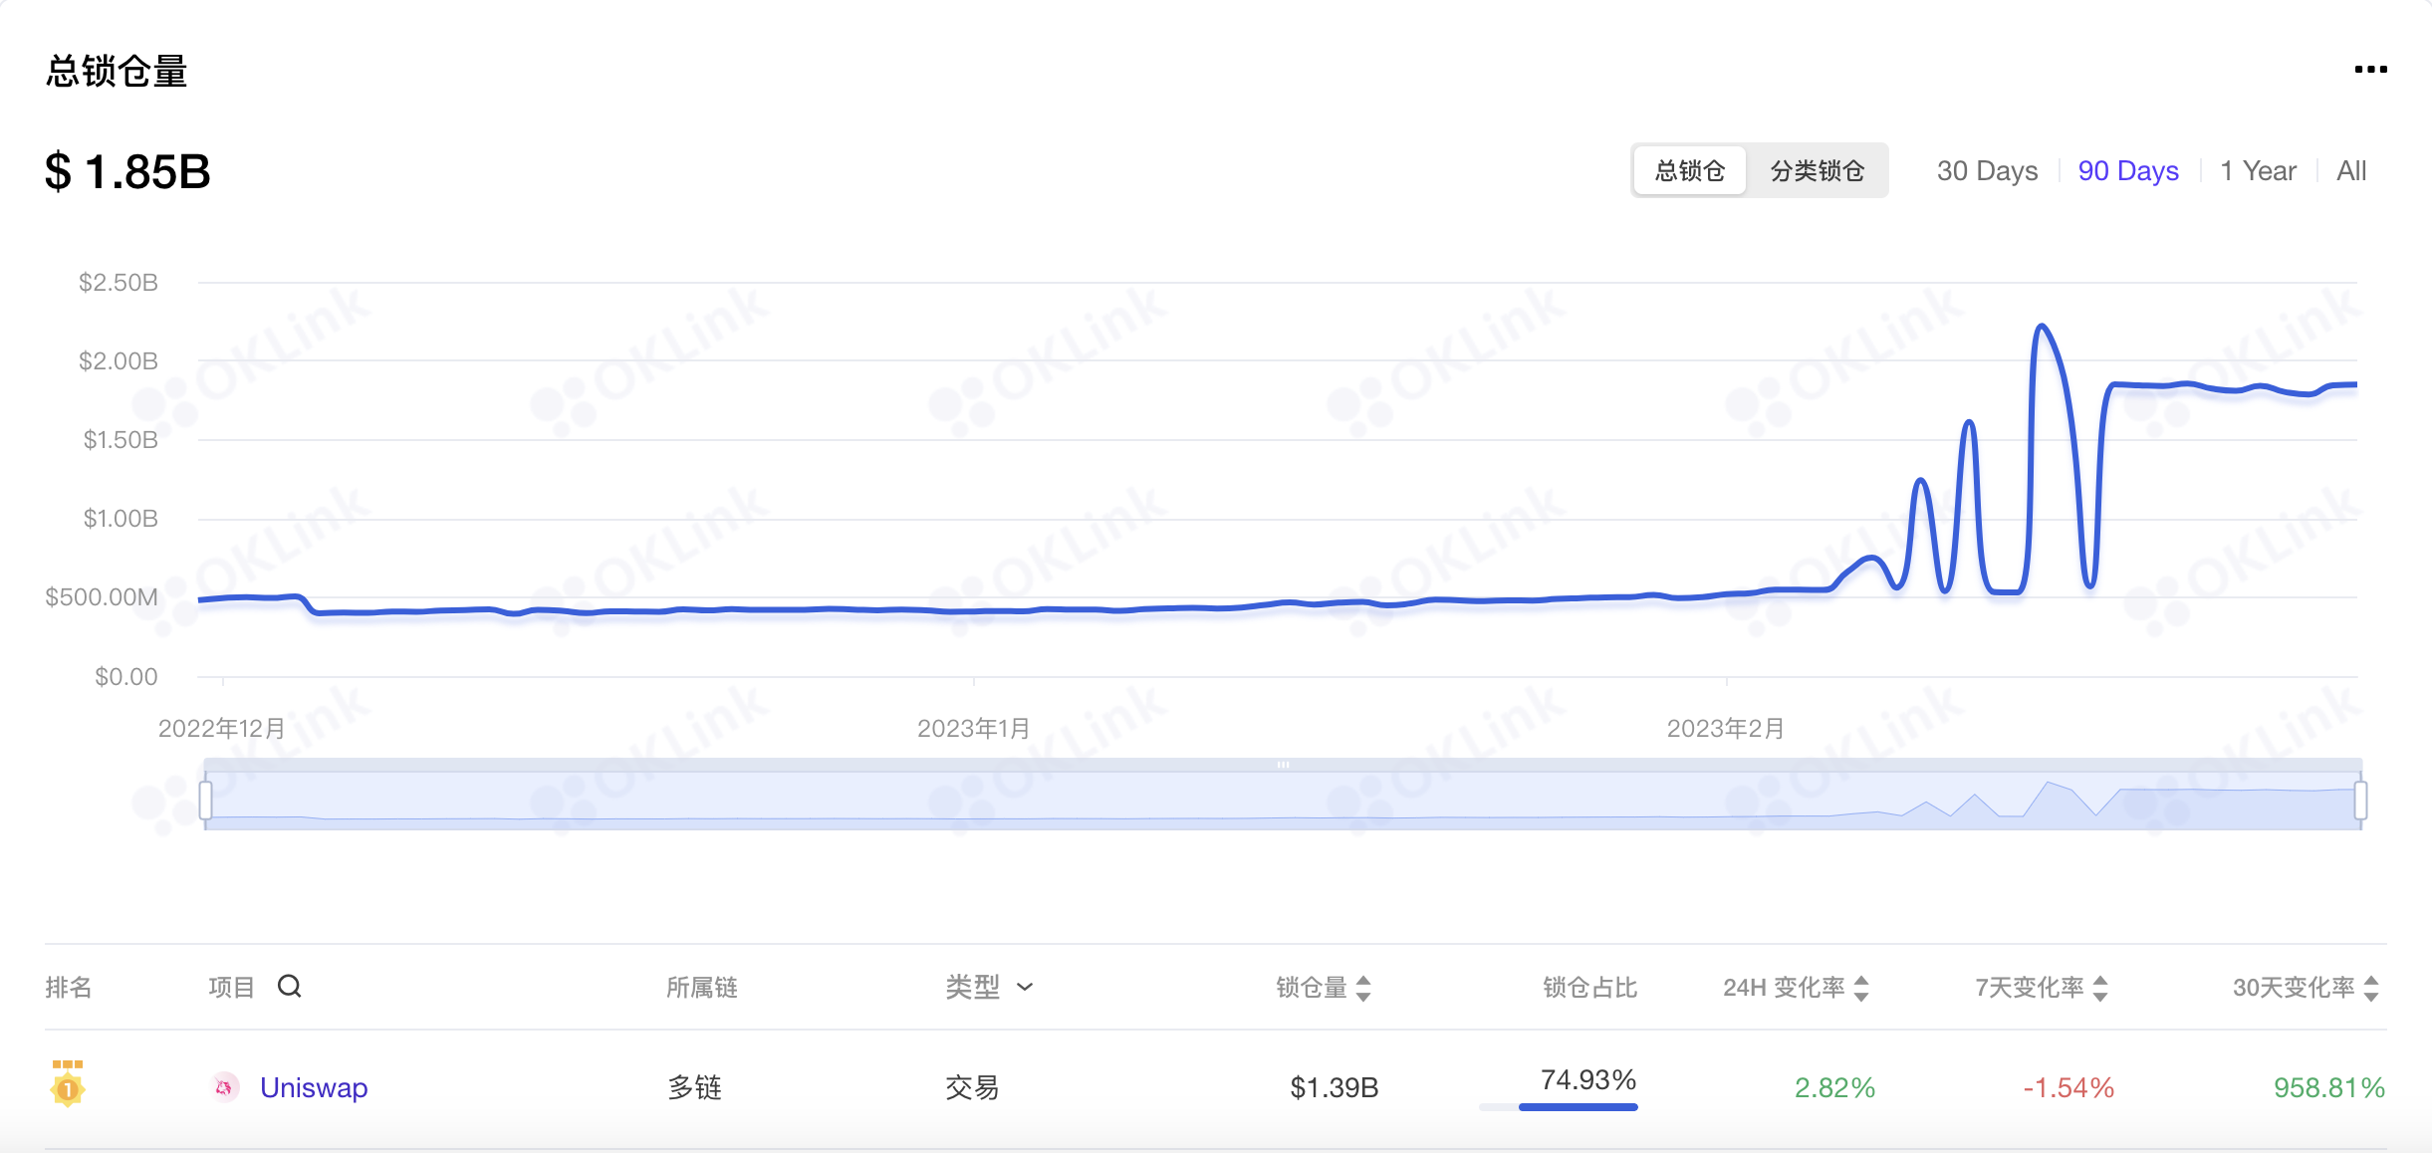Sort by 24H 变化率 arrows
This screenshot has width=2432, height=1153.
(1860, 988)
